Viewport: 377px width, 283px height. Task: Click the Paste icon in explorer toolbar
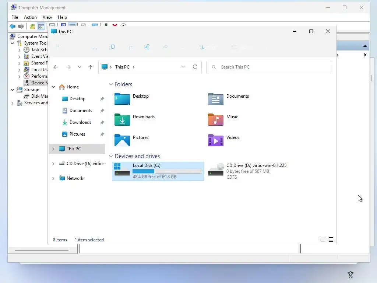click(131, 48)
